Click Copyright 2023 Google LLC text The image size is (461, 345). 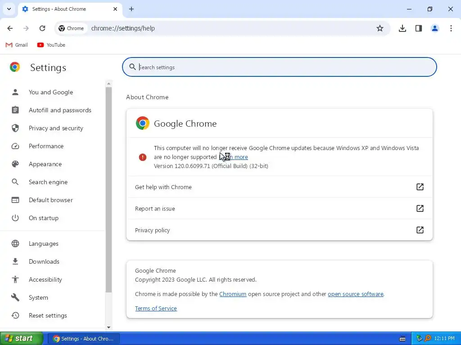coord(196,279)
